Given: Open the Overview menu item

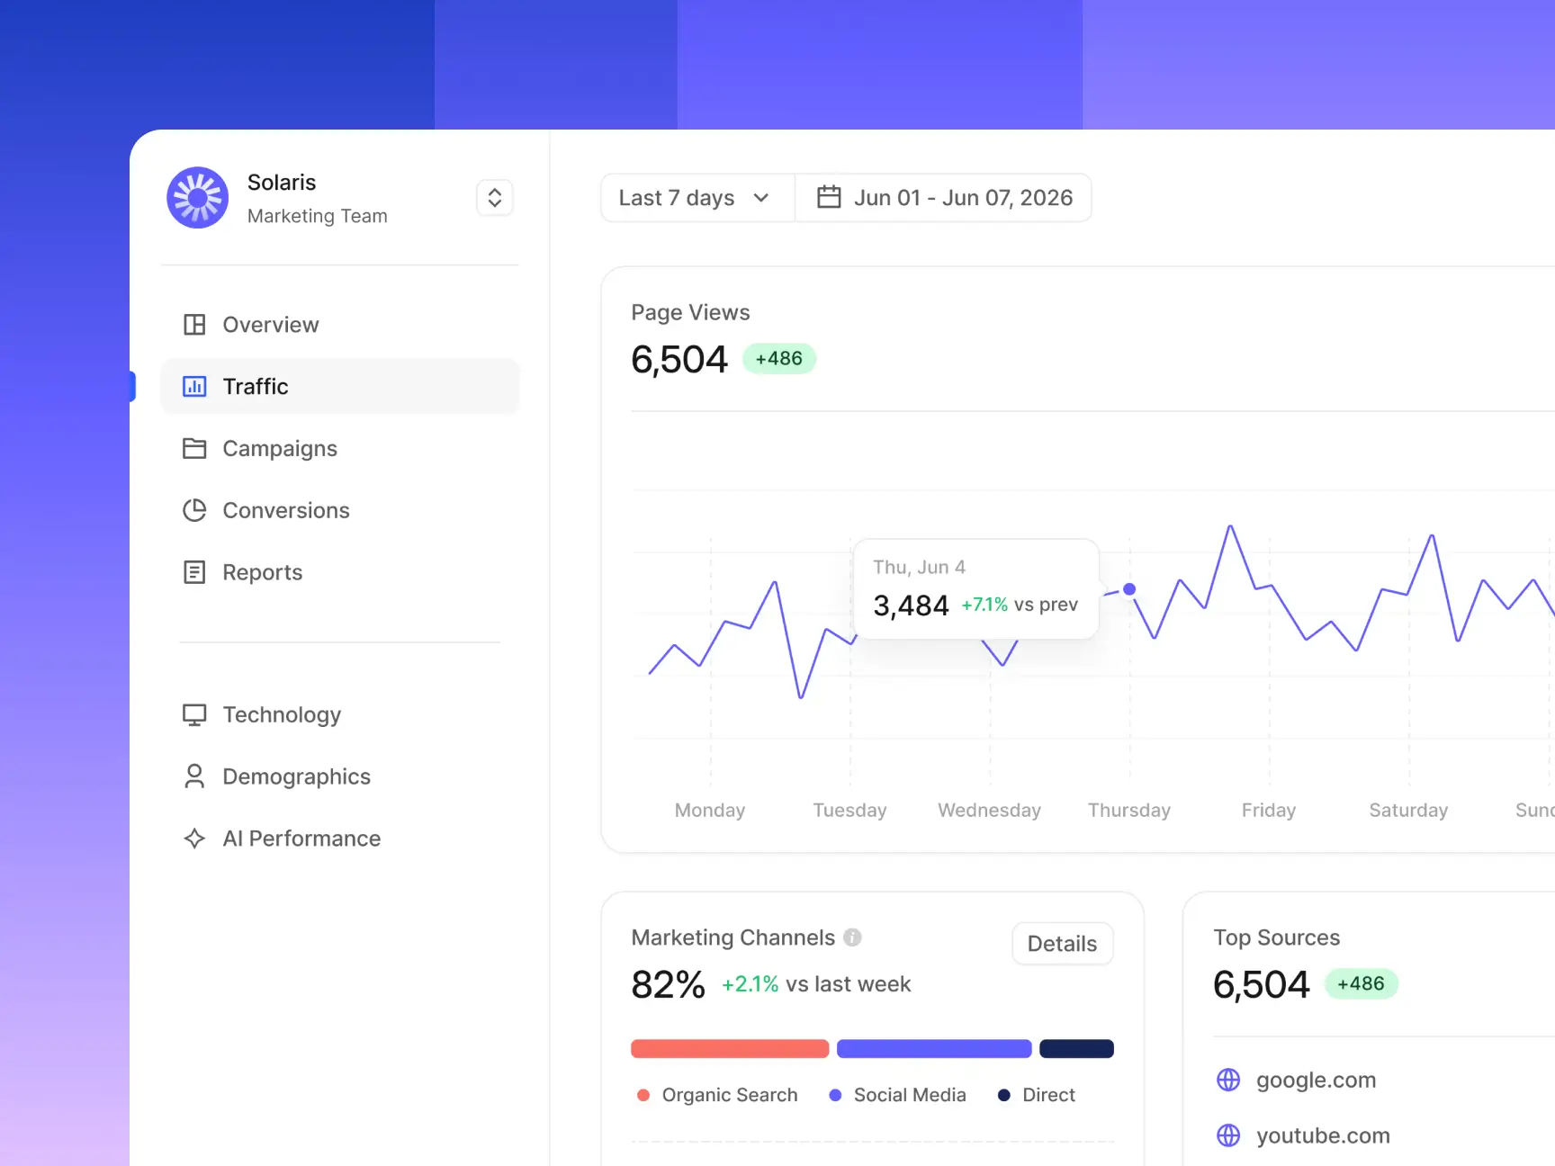Looking at the screenshot, I should coord(340,325).
